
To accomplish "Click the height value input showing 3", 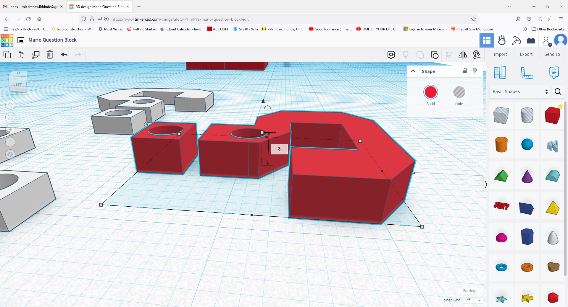I will pyautogui.click(x=279, y=149).
